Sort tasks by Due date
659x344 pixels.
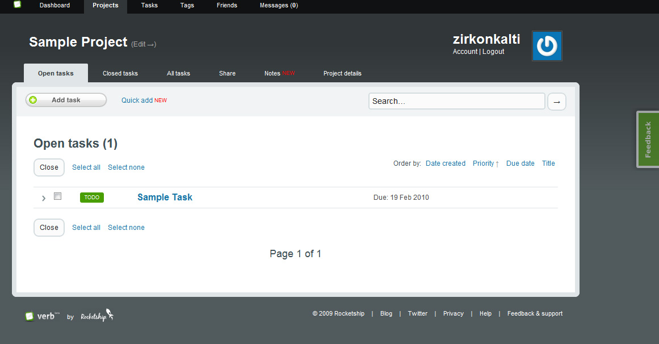coord(520,163)
